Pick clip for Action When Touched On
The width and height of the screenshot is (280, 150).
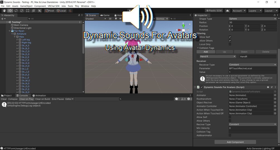275,110
